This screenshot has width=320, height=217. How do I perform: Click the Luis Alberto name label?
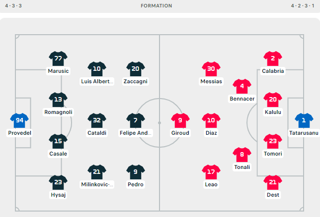coord(97,81)
